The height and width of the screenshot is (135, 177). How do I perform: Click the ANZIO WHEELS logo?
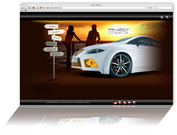tap(118, 31)
